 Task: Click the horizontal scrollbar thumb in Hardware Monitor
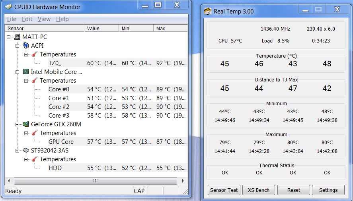96,181
